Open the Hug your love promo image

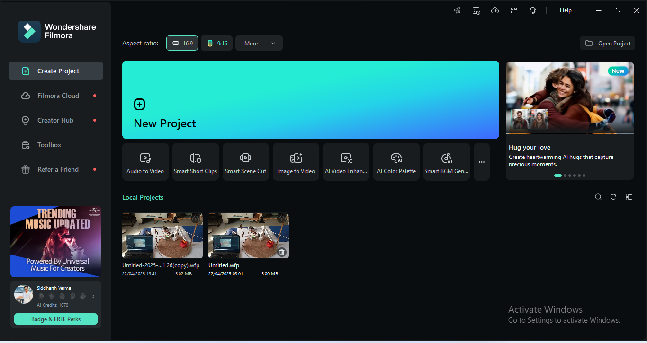570,98
